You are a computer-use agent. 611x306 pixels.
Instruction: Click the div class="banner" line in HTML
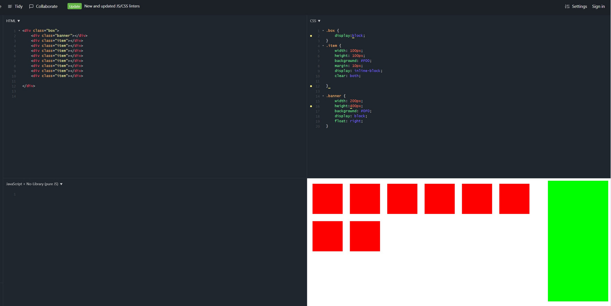click(x=59, y=36)
